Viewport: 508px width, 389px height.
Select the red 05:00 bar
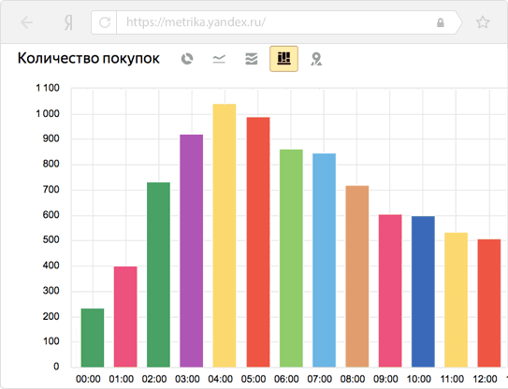258,242
